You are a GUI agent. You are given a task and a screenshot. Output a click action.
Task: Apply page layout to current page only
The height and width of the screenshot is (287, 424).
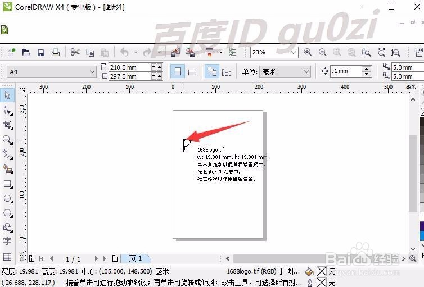[226, 72]
